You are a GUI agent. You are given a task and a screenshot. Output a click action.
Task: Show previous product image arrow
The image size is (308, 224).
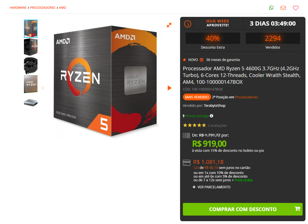43,88
